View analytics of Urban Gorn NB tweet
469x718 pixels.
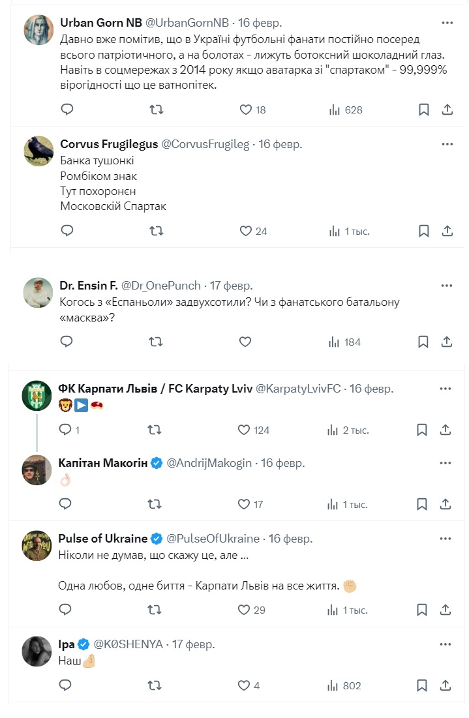(x=346, y=110)
